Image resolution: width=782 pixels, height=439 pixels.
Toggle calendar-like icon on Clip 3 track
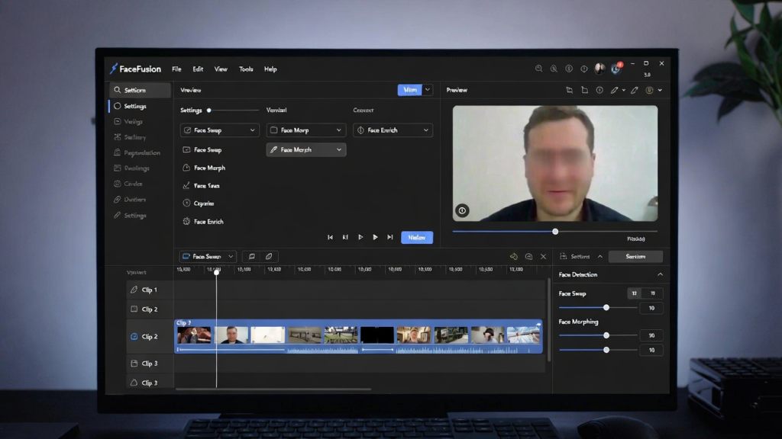tap(134, 364)
